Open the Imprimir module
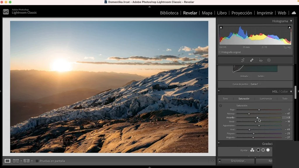This screenshot has width=299, height=168. 265,13
